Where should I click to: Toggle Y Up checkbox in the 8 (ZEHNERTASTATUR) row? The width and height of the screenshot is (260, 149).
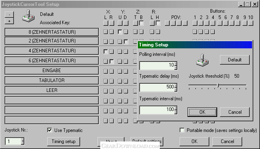coord(120,32)
